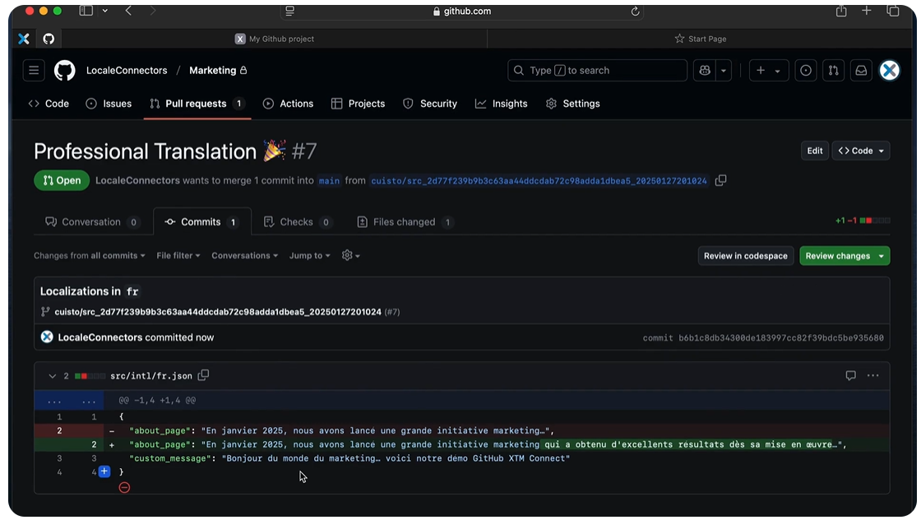This screenshot has width=921, height=520.
Task: Open the notifications inbox icon
Action: point(860,71)
